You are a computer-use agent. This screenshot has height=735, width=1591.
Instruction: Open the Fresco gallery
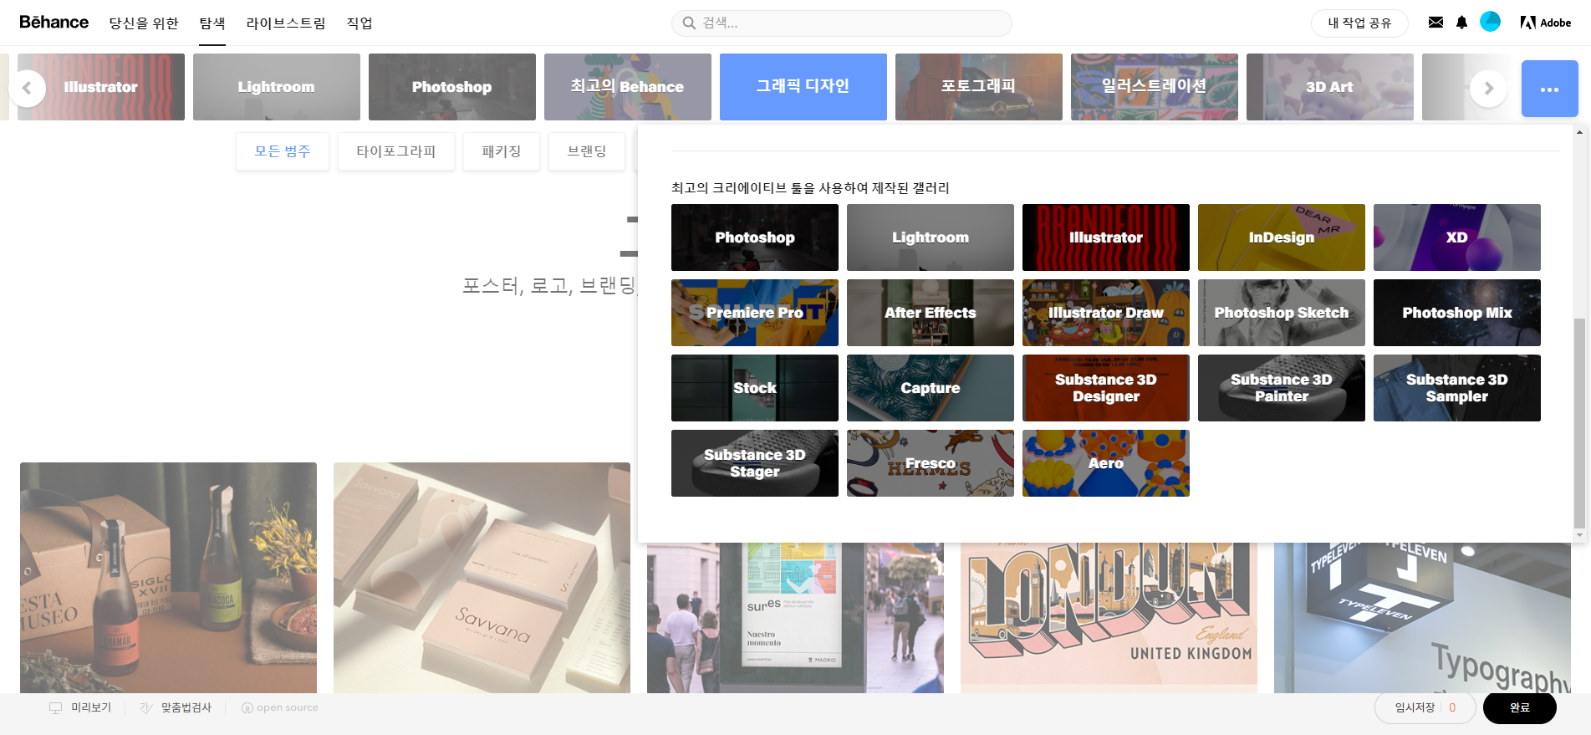pyautogui.click(x=931, y=463)
